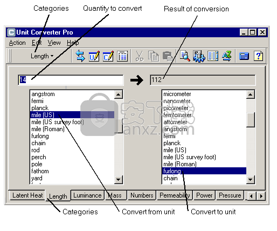Click the to-unit list scrollbar thumb
This screenshot has width=277, height=231.
[251, 120]
